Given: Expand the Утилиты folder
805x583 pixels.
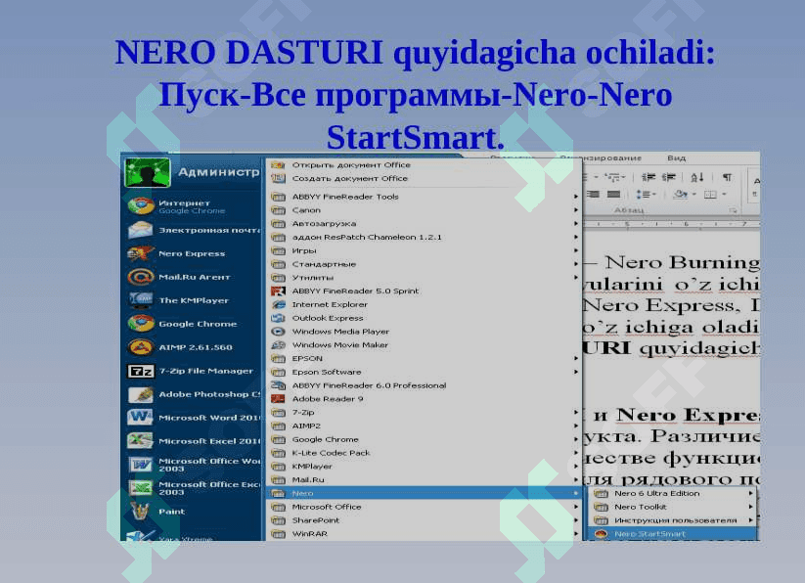Looking at the screenshot, I should point(425,278).
